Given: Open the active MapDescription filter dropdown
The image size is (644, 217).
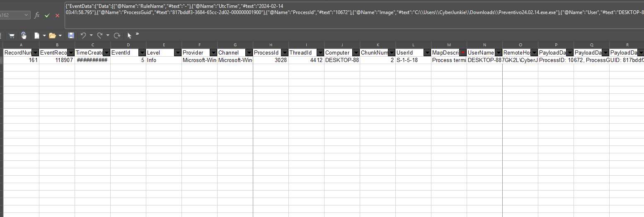Looking at the screenshot, I should 463,52.
